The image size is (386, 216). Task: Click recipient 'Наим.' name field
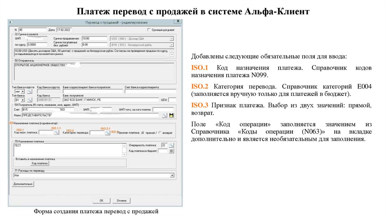(x=90, y=115)
